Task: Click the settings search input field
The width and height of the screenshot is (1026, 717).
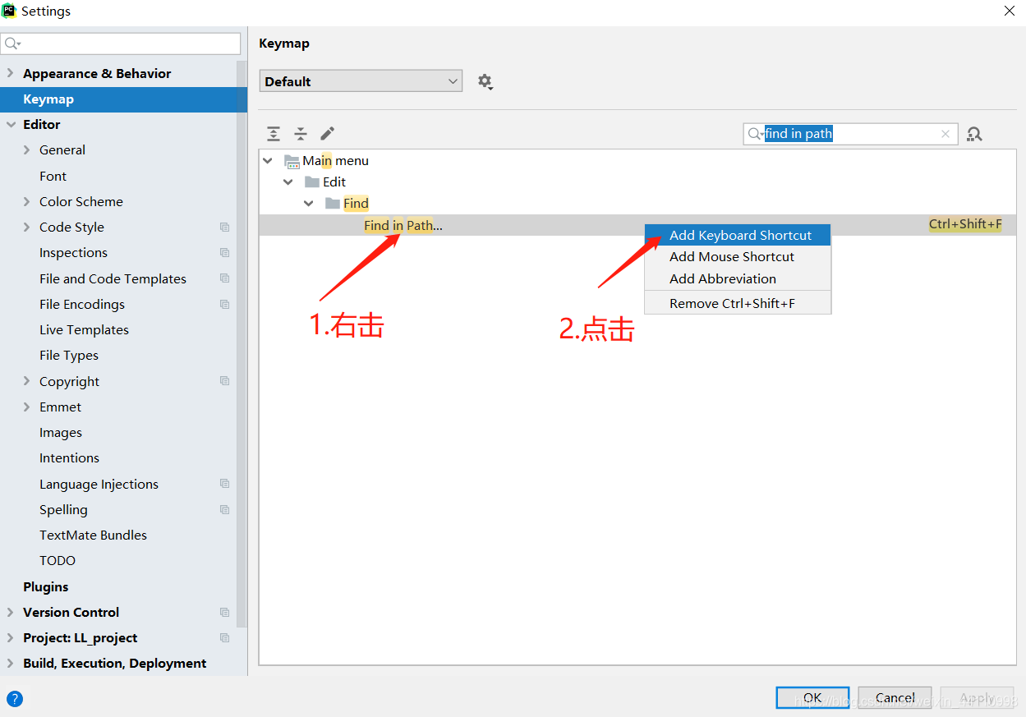Action: coord(121,44)
